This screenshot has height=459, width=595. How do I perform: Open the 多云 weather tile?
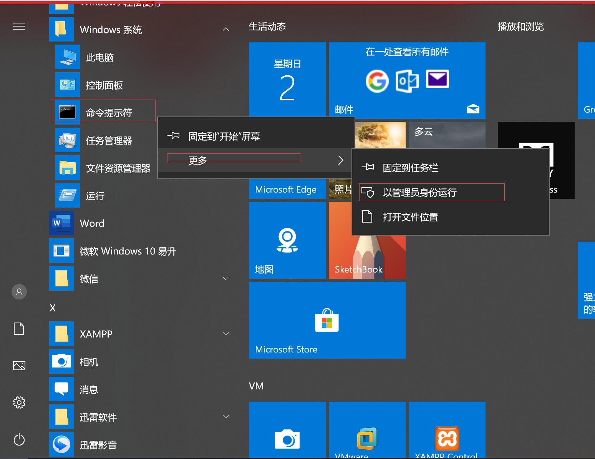point(447,135)
